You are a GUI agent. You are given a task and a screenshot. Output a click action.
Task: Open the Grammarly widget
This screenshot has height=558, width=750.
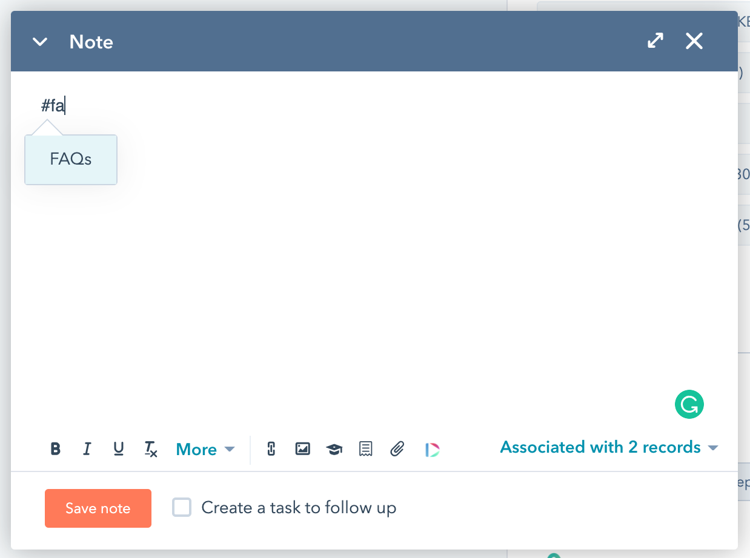tap(689, 405)
